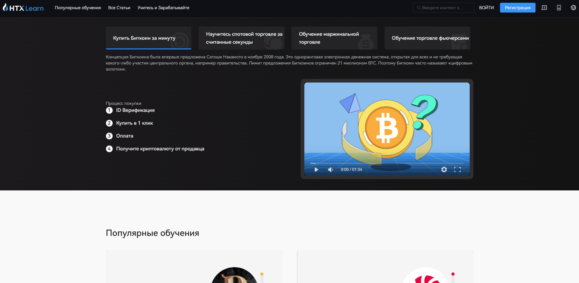Click step 3 Оплата
Viewport: 579px width, 283px height.
119,136
